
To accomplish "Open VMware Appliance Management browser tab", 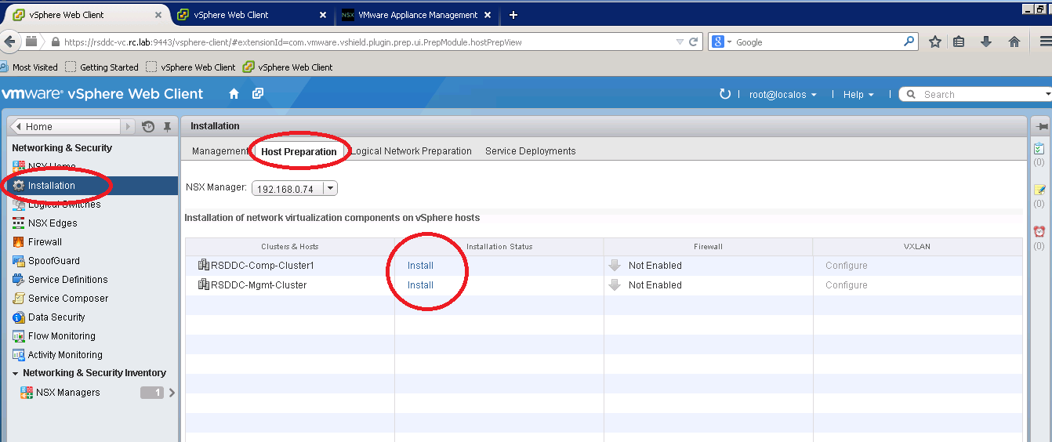I will pos(416,15).
